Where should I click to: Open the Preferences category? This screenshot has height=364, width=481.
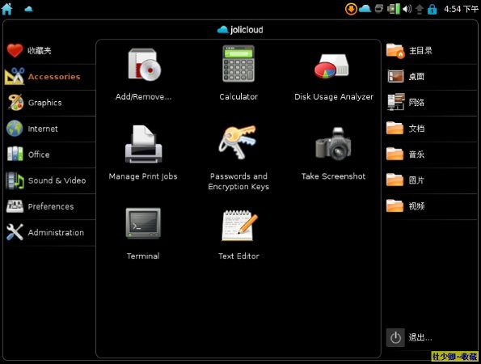click(49, 206)
